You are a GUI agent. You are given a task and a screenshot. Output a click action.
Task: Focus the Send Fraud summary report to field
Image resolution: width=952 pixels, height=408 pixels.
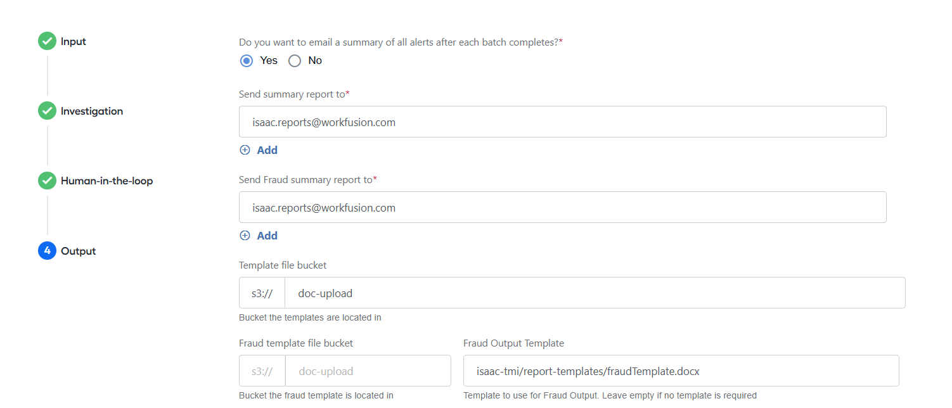pyautogui.click(x=563, y=207)
